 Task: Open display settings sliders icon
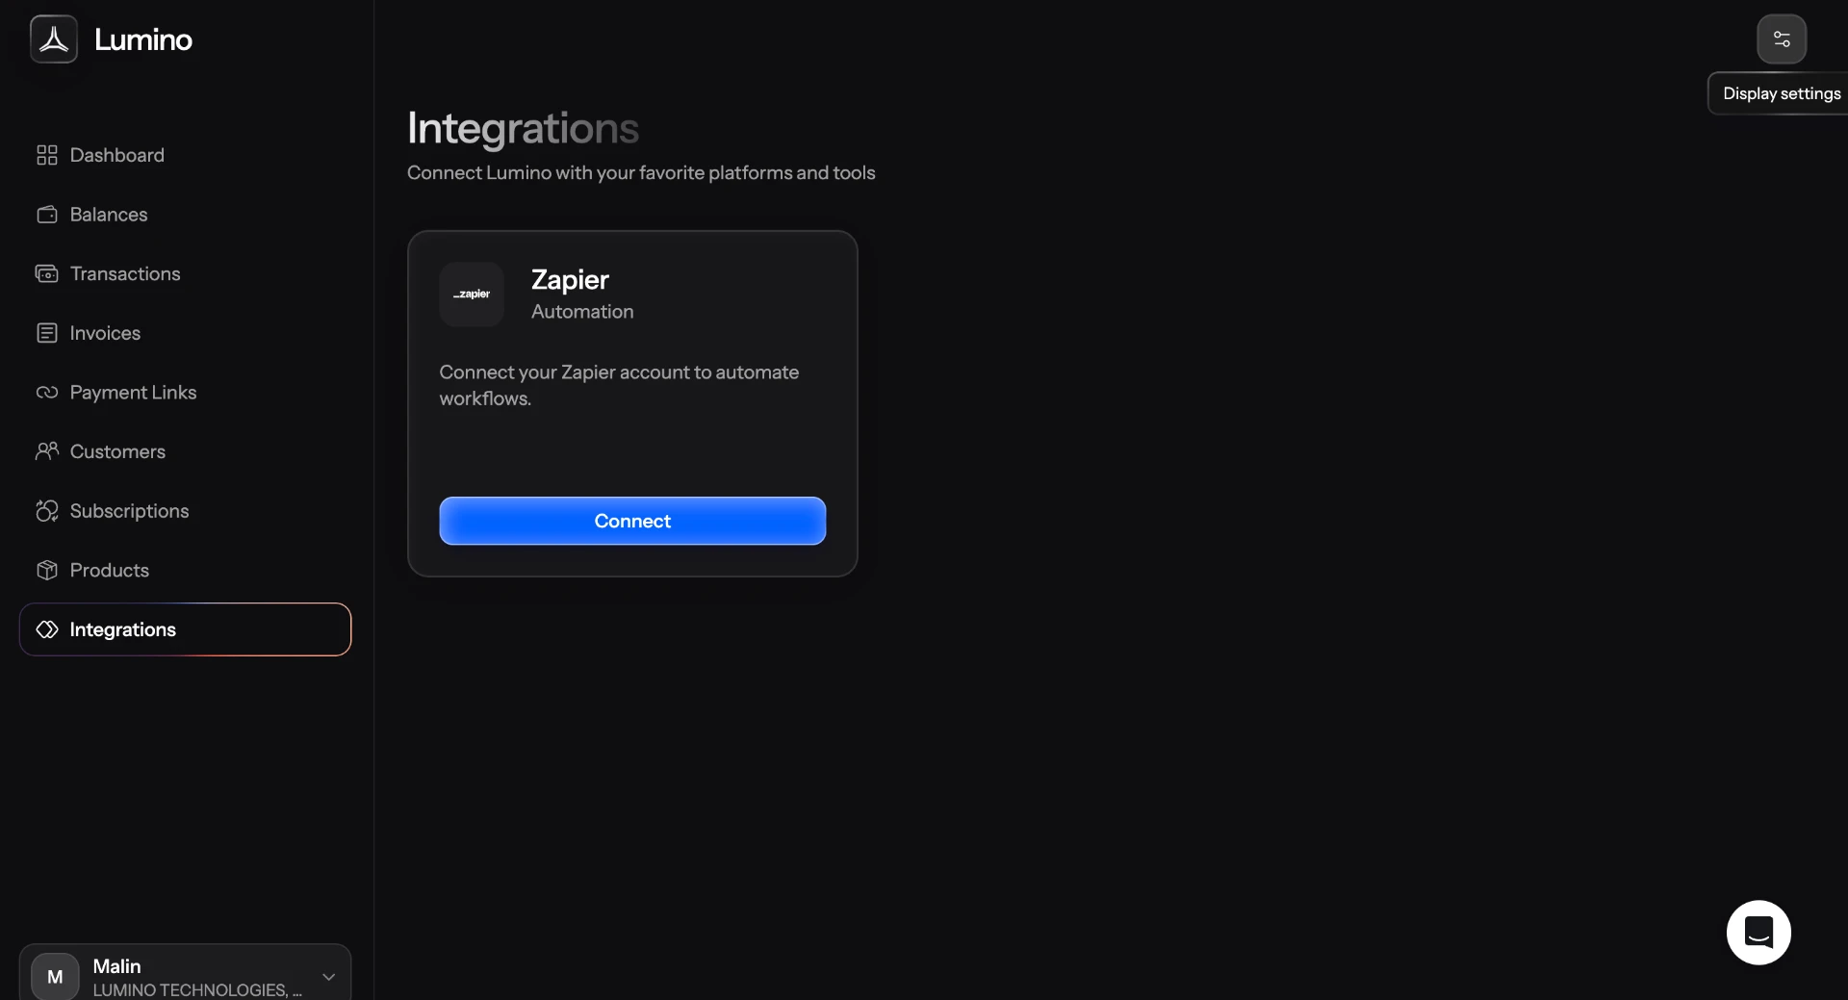click(1782, 39)
